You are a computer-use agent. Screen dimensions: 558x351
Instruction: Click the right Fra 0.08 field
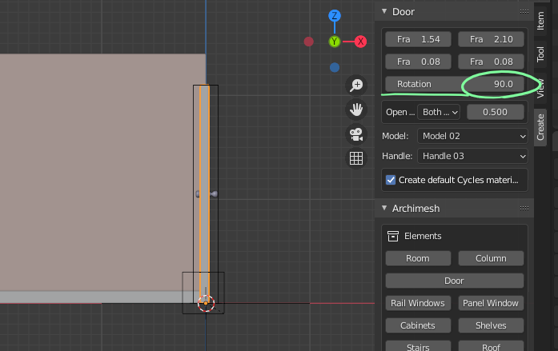tap(491, 62)
